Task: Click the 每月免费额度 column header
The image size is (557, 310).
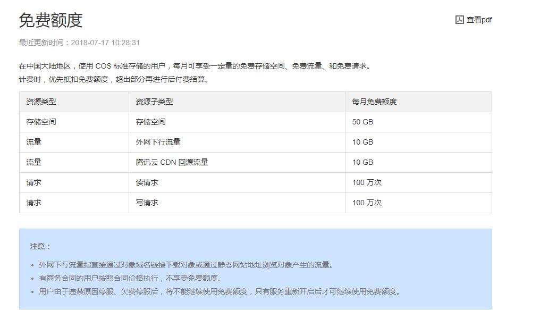Action: pos(374,102)
